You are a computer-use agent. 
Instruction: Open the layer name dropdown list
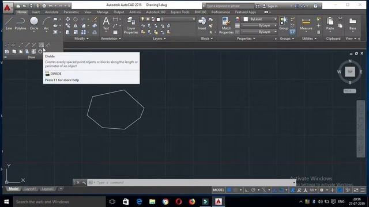coord(194,19)
